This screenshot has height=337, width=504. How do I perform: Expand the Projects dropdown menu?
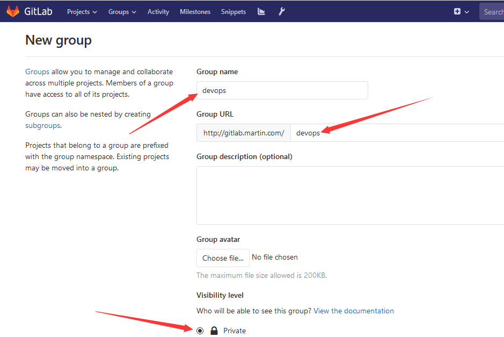pyautogui.click(x=82, y=12)
